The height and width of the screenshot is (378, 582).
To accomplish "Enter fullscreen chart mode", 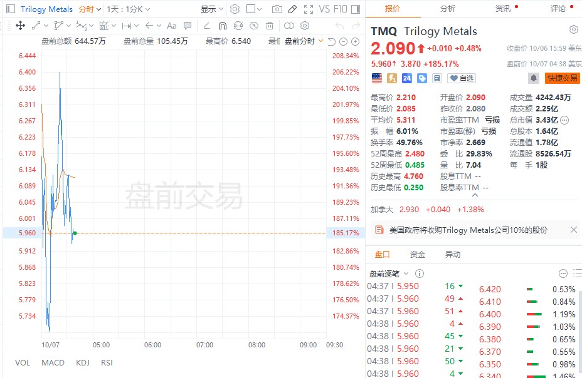I will pyautogui.click(x=309, y=9).
